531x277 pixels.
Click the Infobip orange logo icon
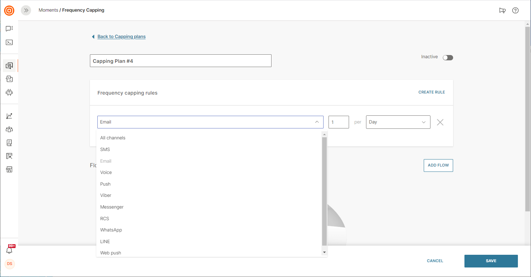click(9, 11)
